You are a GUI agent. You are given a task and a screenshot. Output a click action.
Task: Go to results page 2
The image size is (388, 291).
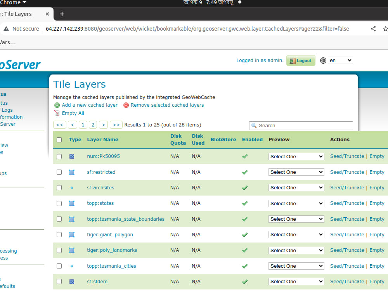point(93,125)
